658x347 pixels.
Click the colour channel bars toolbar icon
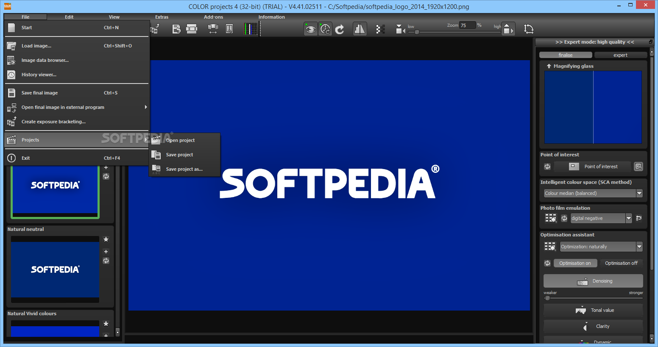point(251,29)
